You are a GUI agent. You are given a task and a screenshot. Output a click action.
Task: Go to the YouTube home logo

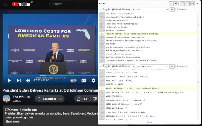coord(21,4)
